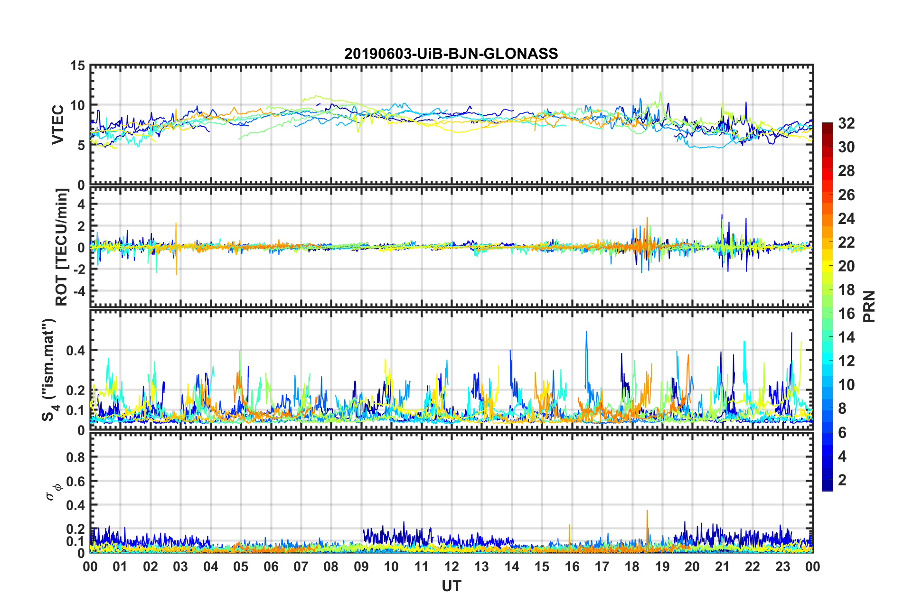Click the VTEC axis tick label "15"
Image resolution: width=903 pixels, height=613 pixels.
(78, 65)
